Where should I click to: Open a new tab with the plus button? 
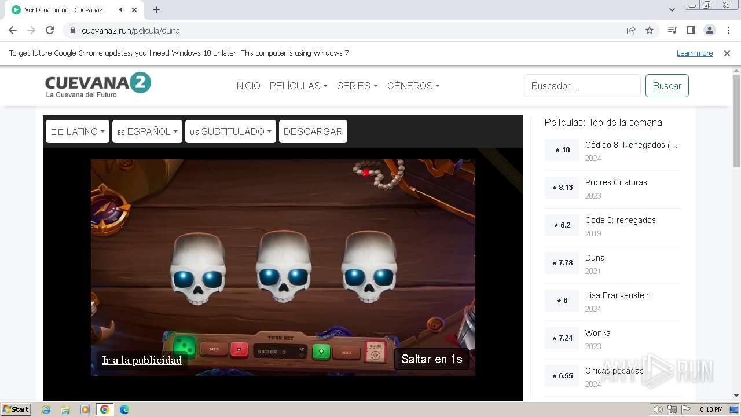coord(156,10)
